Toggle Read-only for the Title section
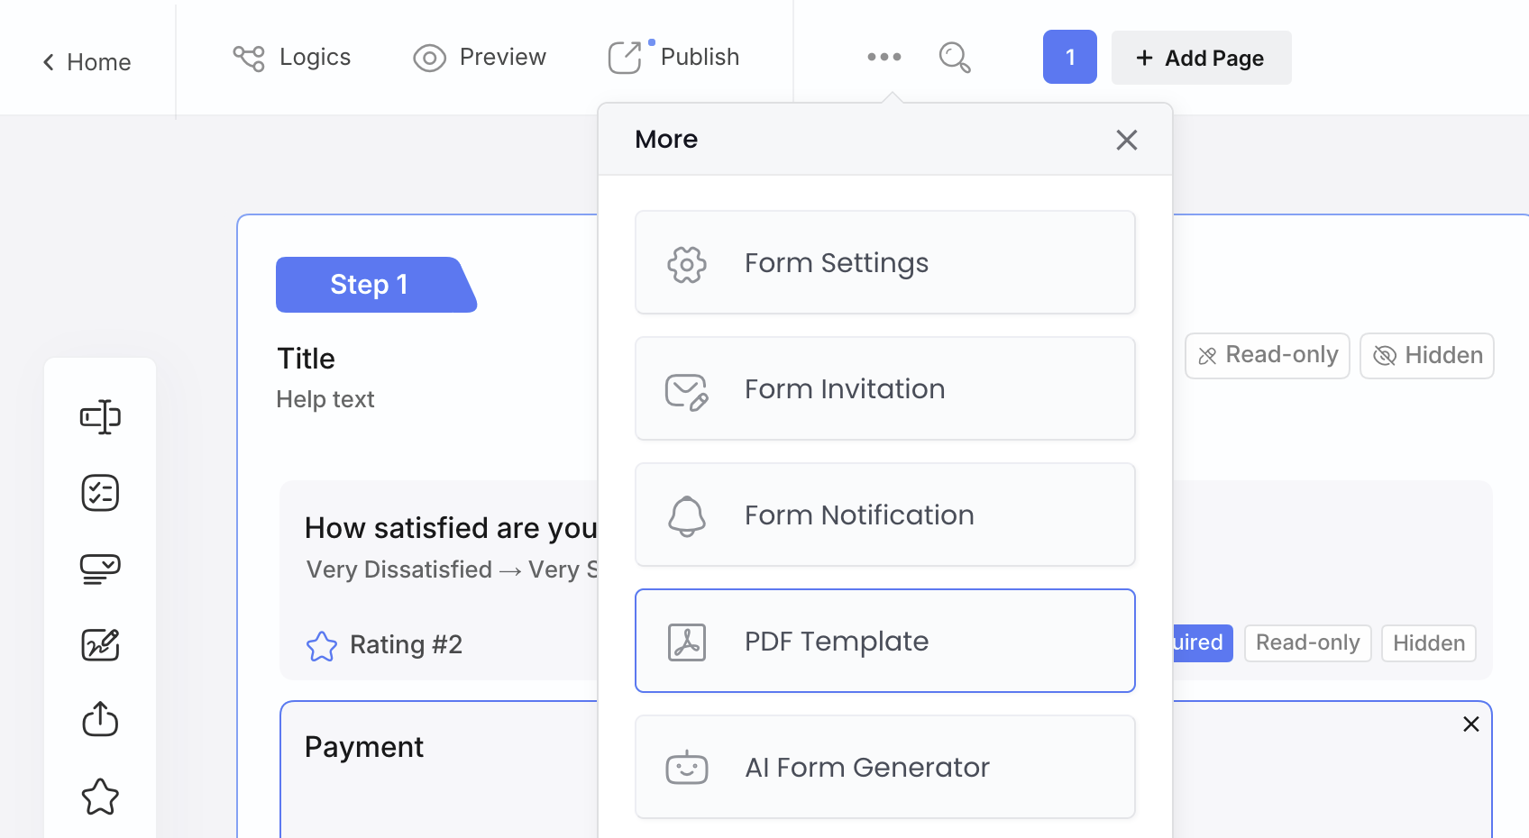 click(1267, 356)
